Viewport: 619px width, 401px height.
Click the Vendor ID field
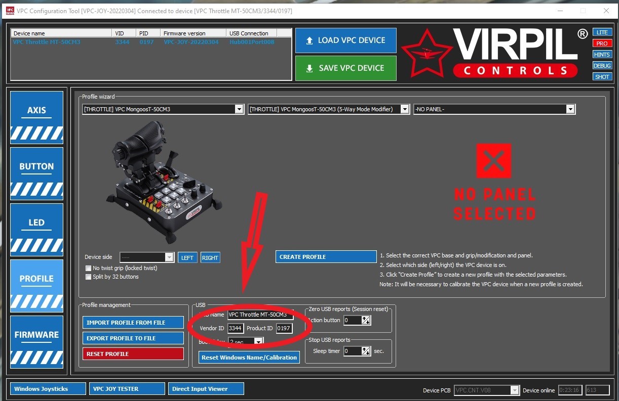coord(236,329)
